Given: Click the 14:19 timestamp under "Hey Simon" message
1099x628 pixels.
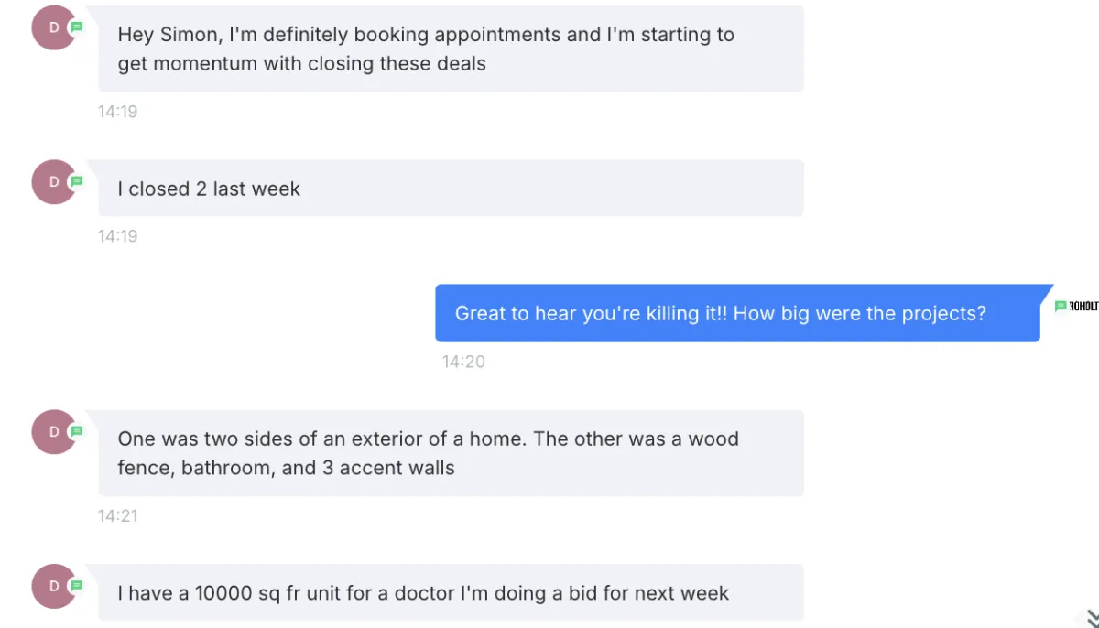Looking at the screenshot, I should [x=117, y=112].
